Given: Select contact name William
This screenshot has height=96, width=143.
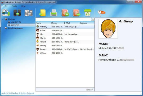Looking at the screenshot, I should (43, 53).
